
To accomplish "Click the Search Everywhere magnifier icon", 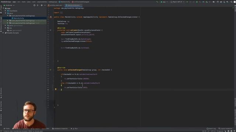I will coord(232,2).
